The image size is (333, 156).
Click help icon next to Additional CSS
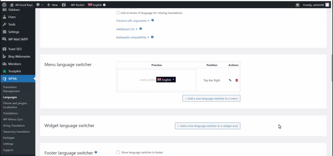tap(141, 29)
